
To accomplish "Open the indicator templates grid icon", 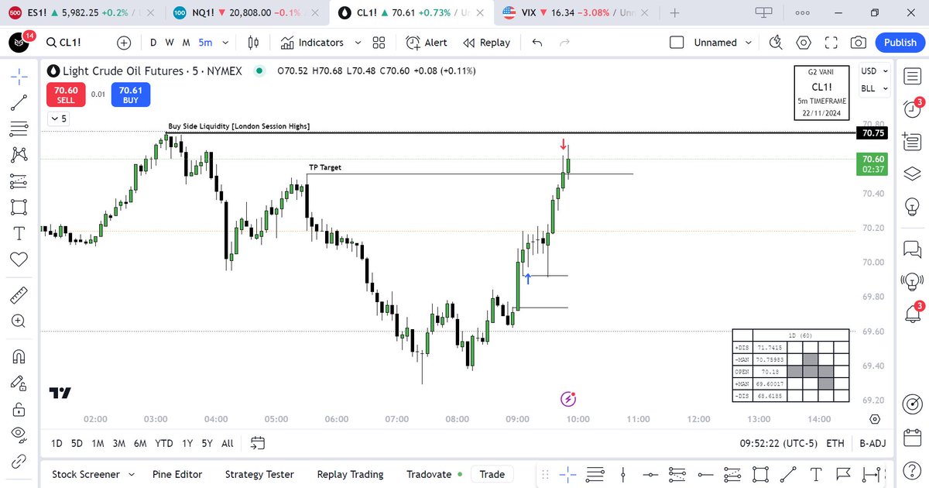I will click(379, 43).
